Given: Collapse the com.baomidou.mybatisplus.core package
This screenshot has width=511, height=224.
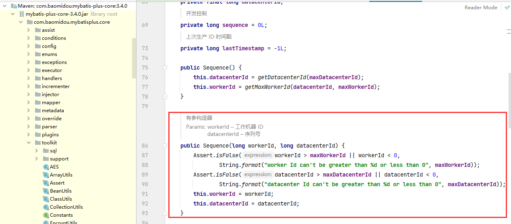Looking at the screenshot, I should (21, 22).
